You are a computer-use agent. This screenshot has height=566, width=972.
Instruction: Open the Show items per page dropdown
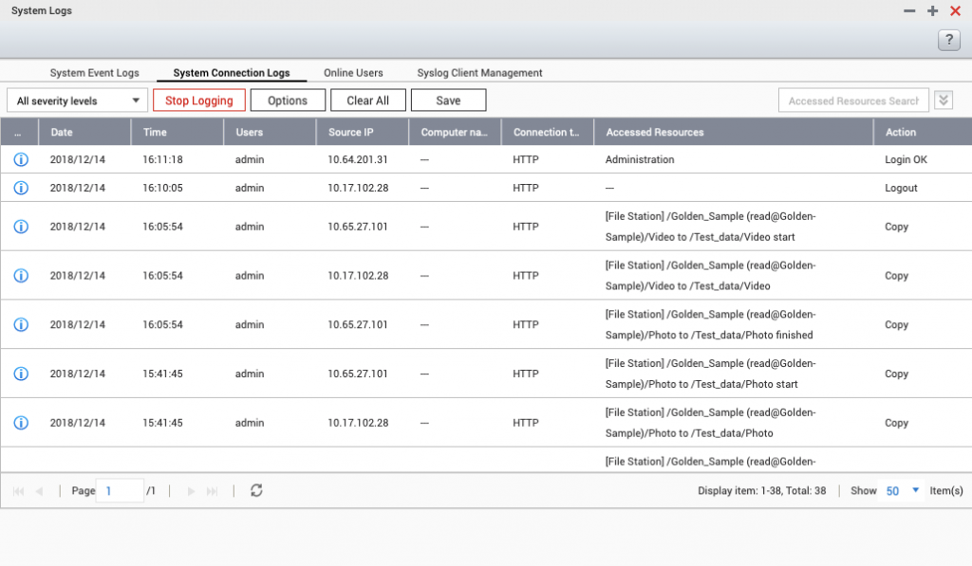pos(904,491)
